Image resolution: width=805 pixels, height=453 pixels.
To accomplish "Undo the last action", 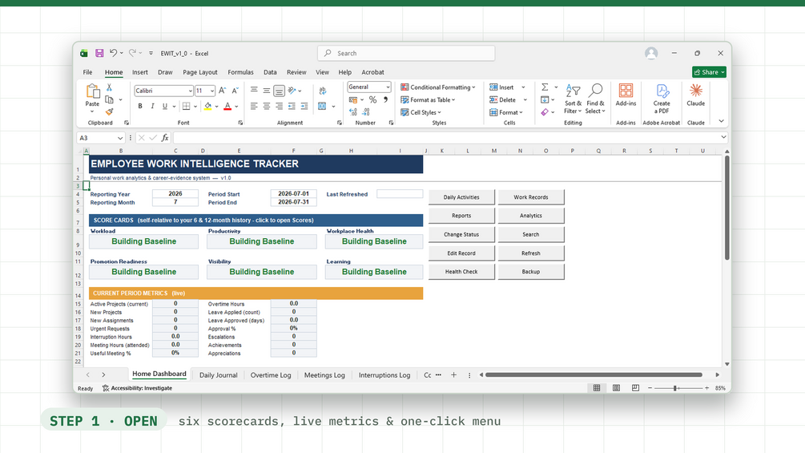I will [x=114, y=53].
